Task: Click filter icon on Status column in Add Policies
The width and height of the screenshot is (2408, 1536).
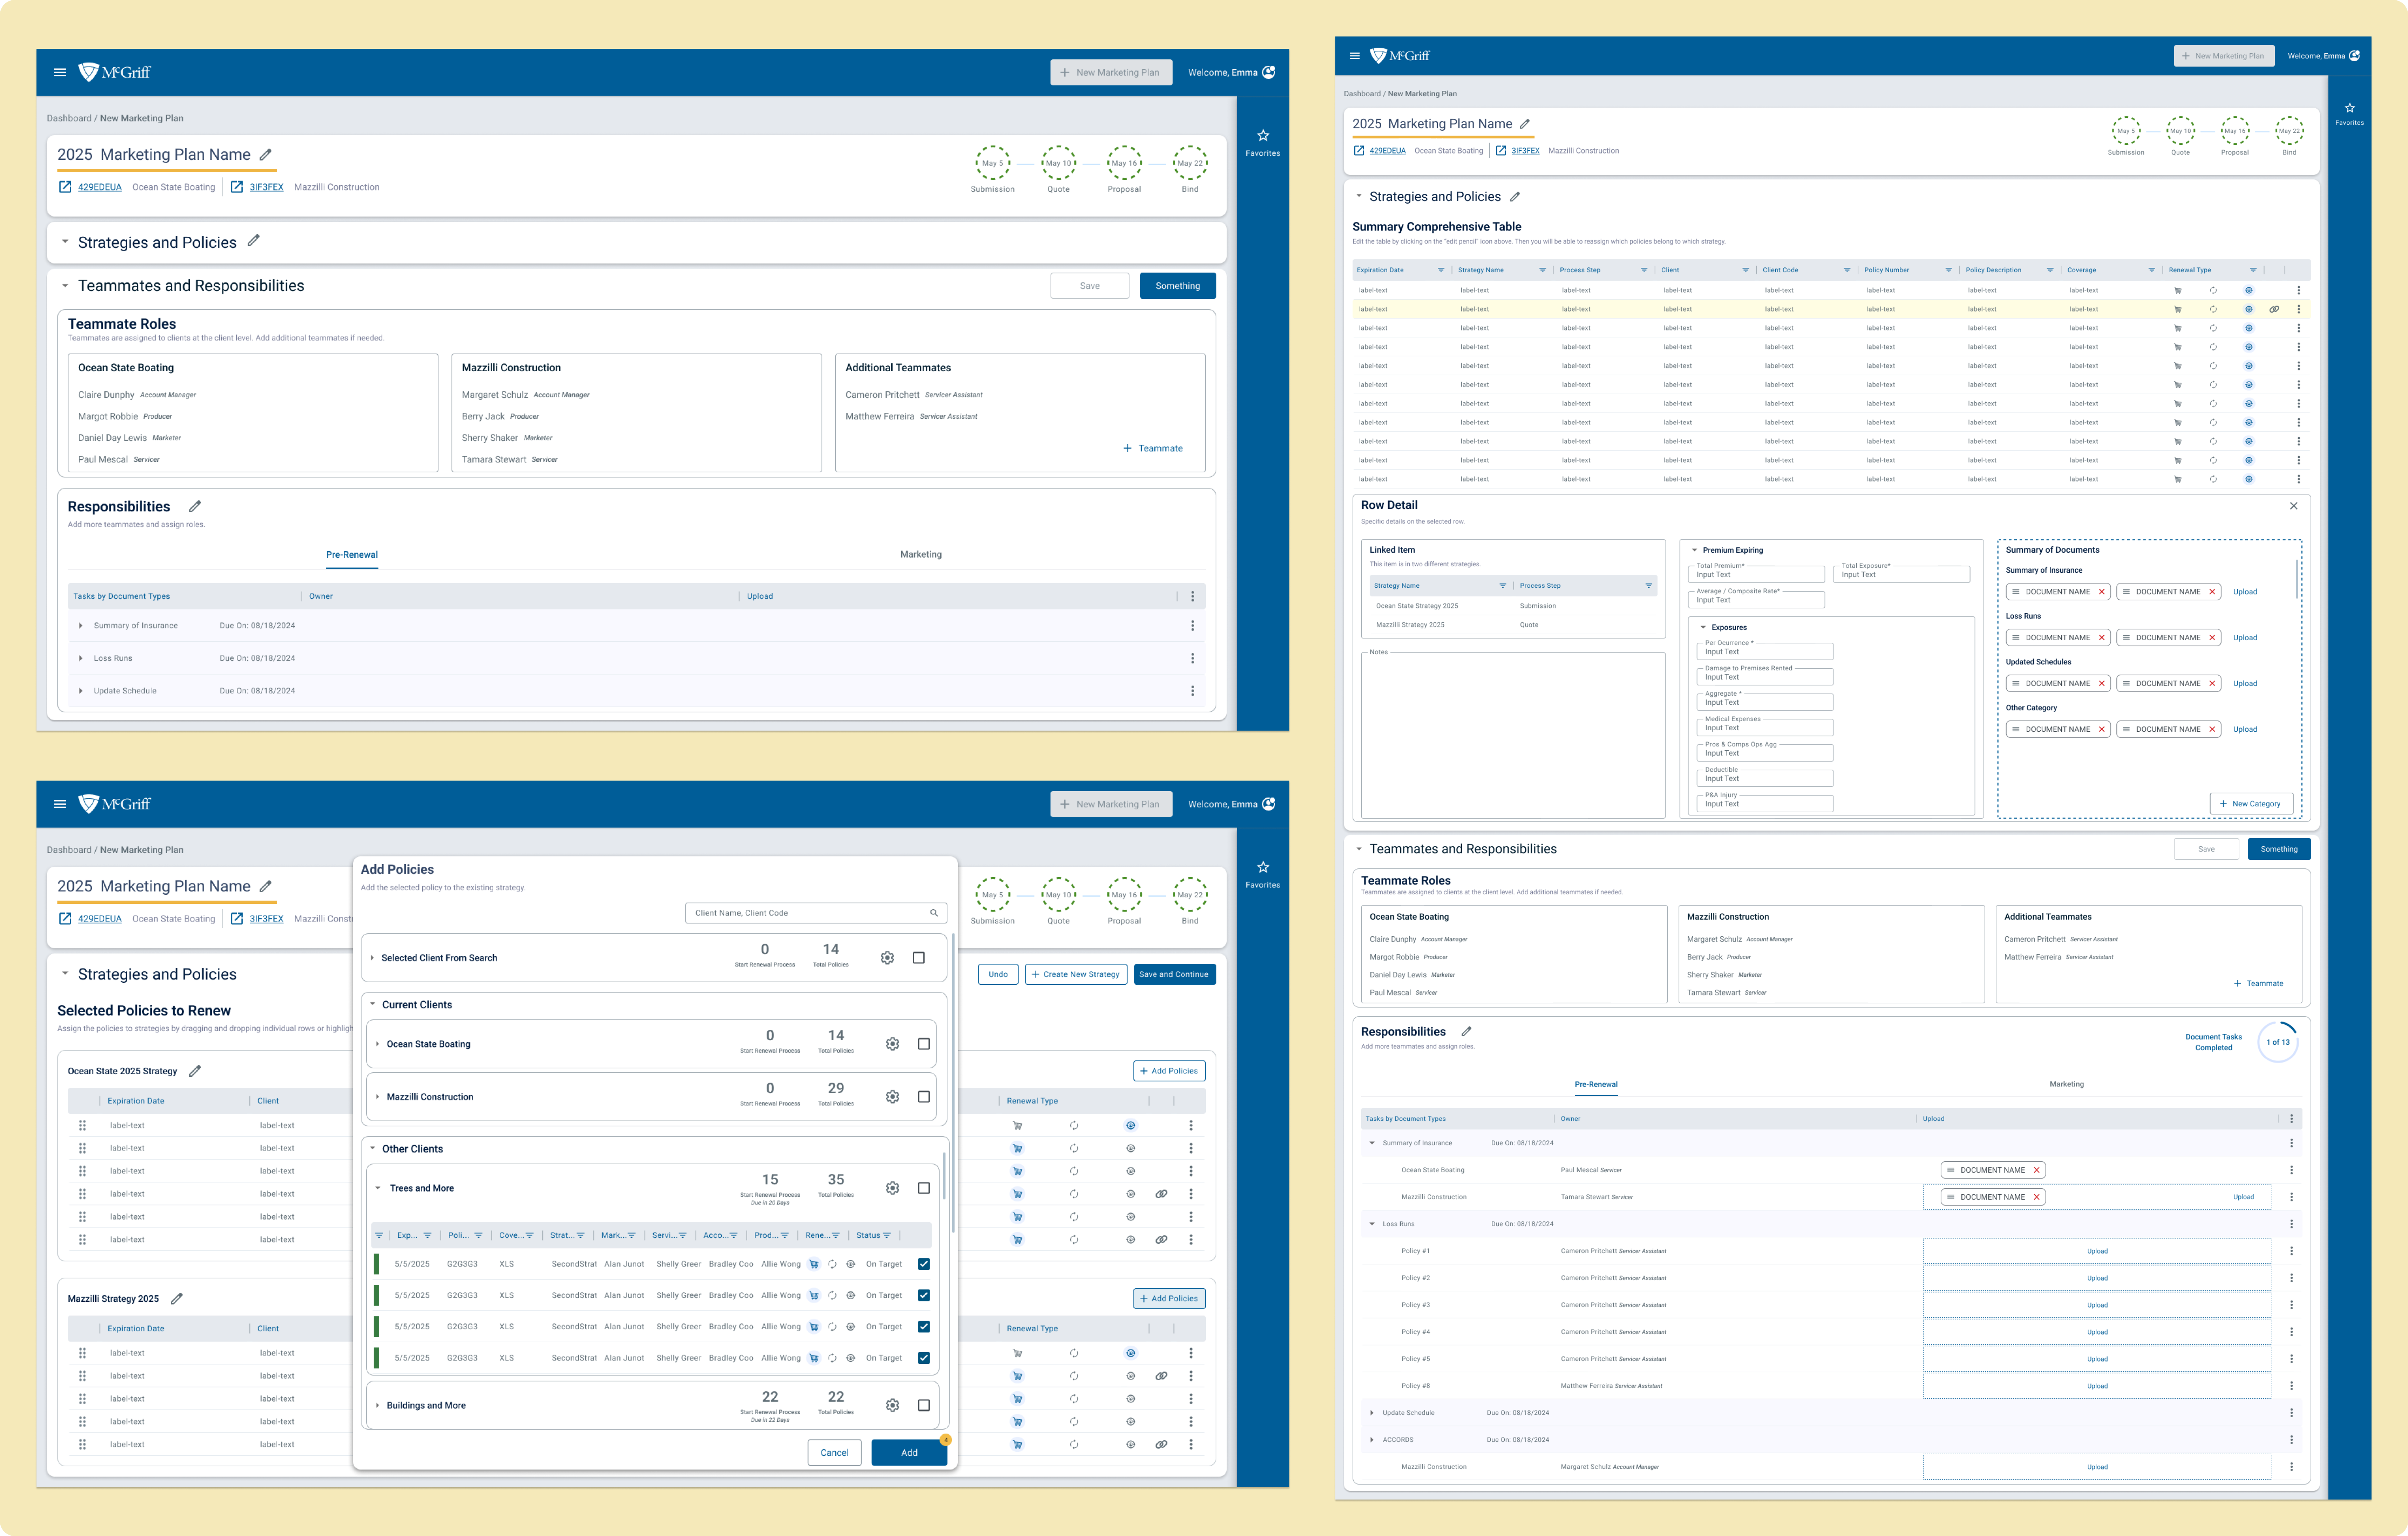Action: (x=887, y=1235)
